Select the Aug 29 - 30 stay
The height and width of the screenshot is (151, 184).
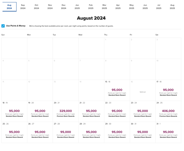[117, 132]
